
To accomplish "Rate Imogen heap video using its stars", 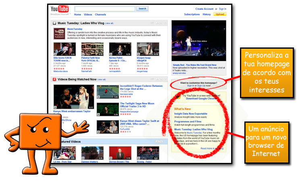I will [x=142, y=69].
